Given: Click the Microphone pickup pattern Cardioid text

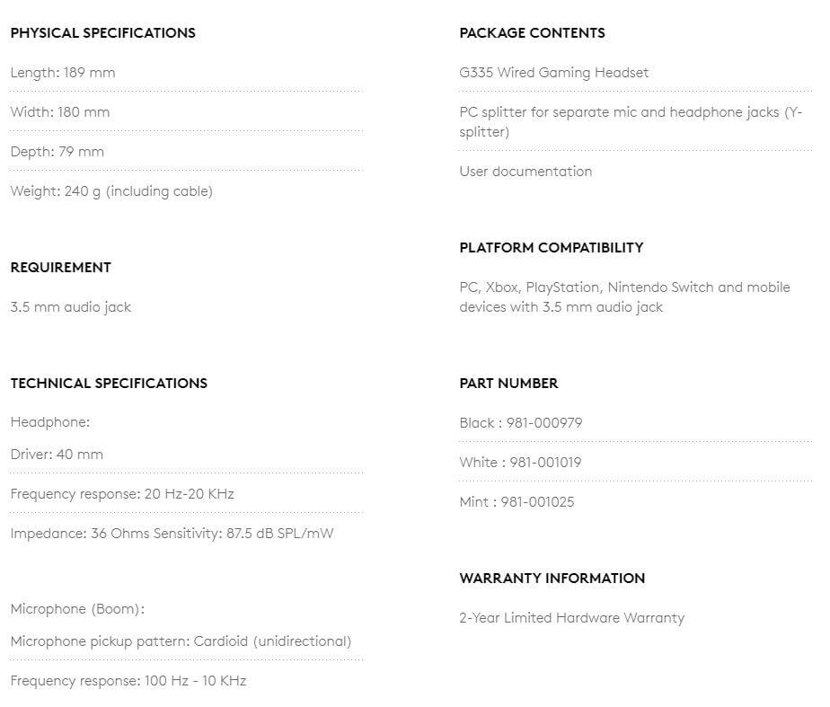Looking at the screenshot, I should pyautogui.click(x=181, y=641).
